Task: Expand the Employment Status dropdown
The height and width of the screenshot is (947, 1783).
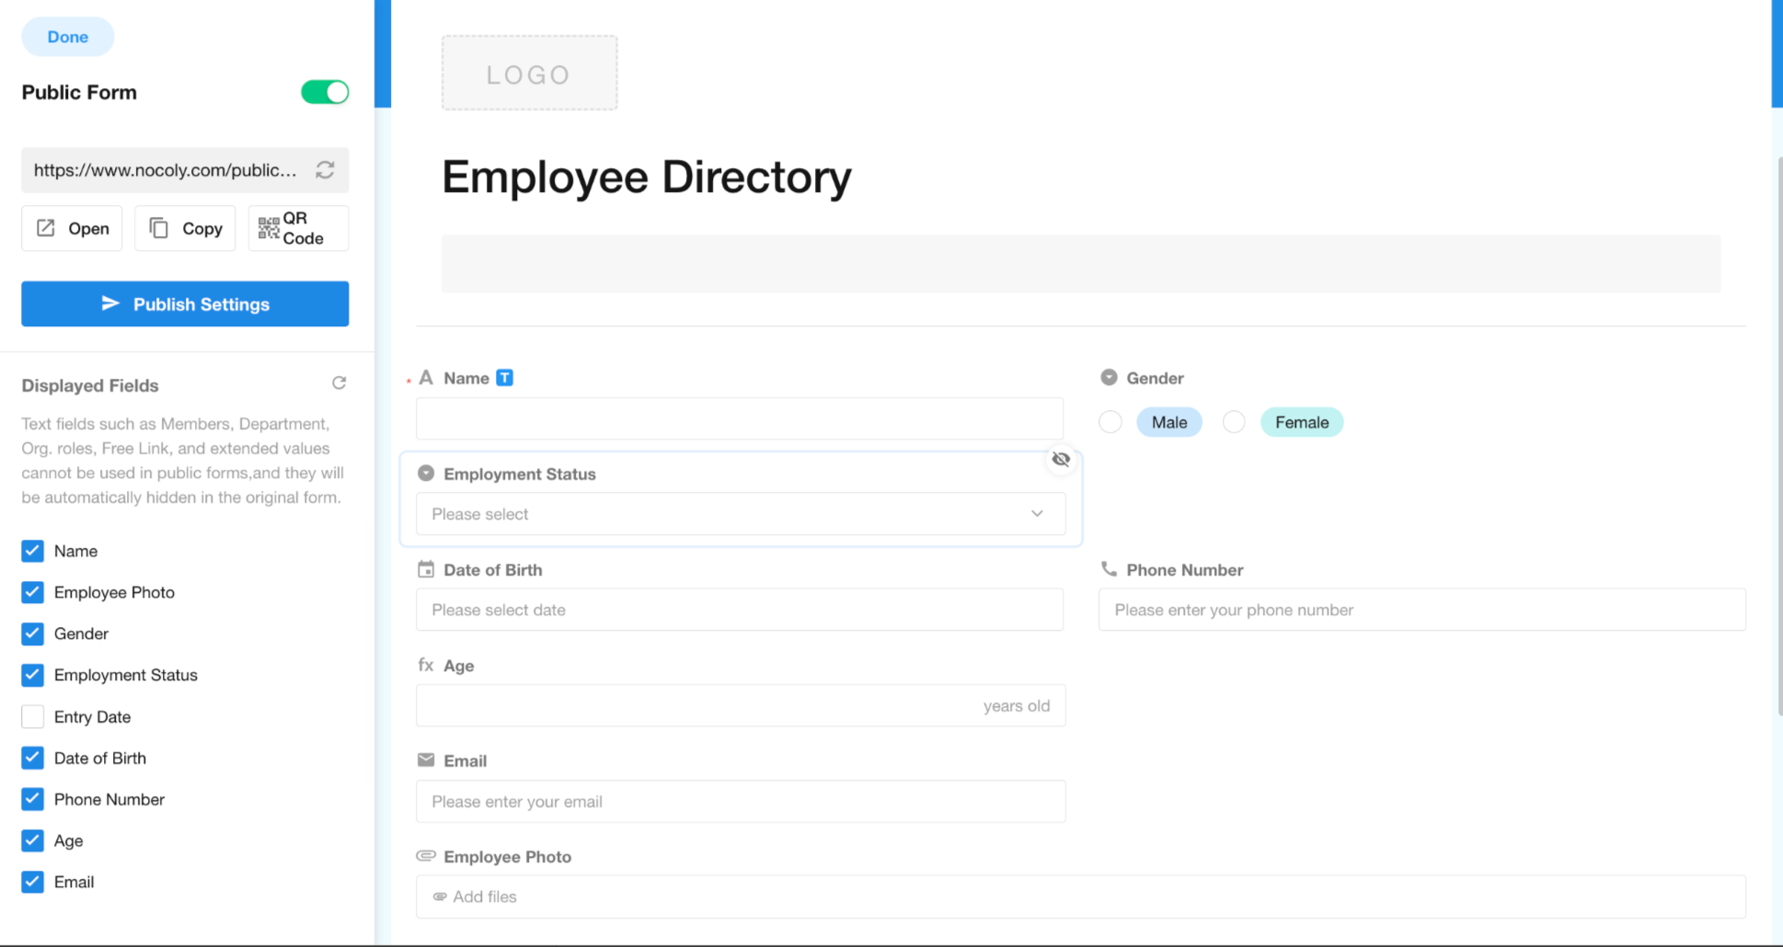Action: tap(740, 514)
